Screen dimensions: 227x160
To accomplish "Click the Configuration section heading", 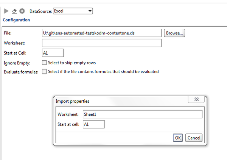I will pos(16,20).
